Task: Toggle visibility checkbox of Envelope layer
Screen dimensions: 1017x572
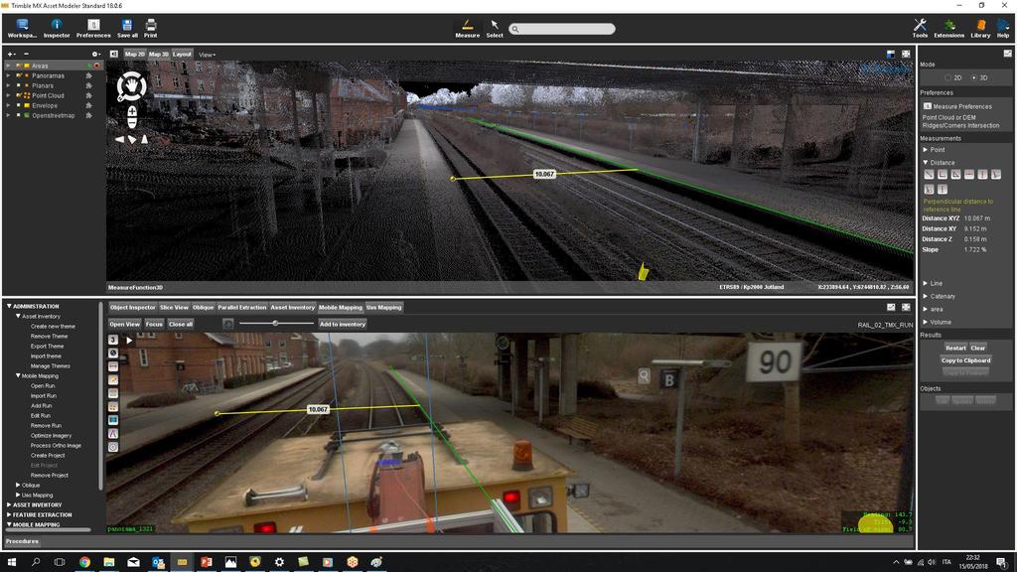Action: tap(19, 105)
